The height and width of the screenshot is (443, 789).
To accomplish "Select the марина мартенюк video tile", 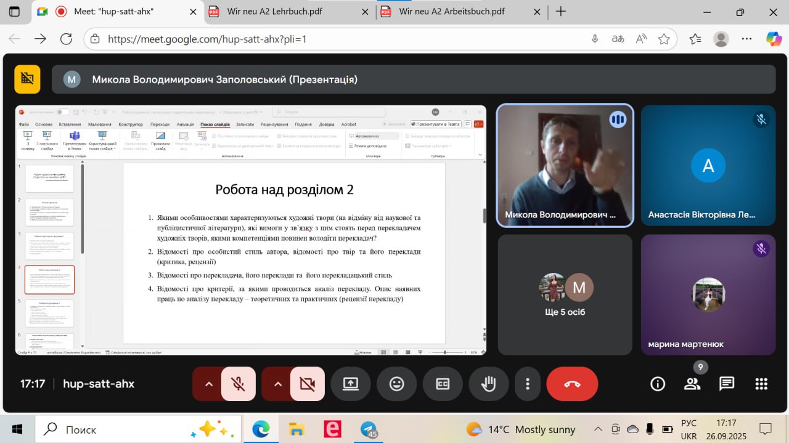I will click(x=708, y=295).
